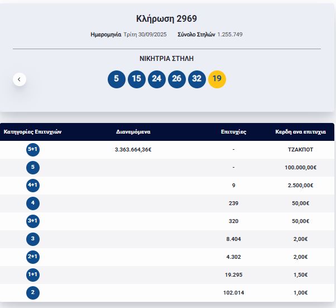
Task: Click the 1+1 category badge
Action: 33,275
